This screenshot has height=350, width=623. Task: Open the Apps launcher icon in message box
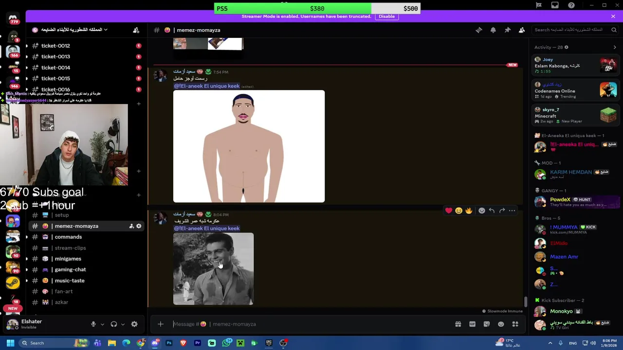coord(515,324)
